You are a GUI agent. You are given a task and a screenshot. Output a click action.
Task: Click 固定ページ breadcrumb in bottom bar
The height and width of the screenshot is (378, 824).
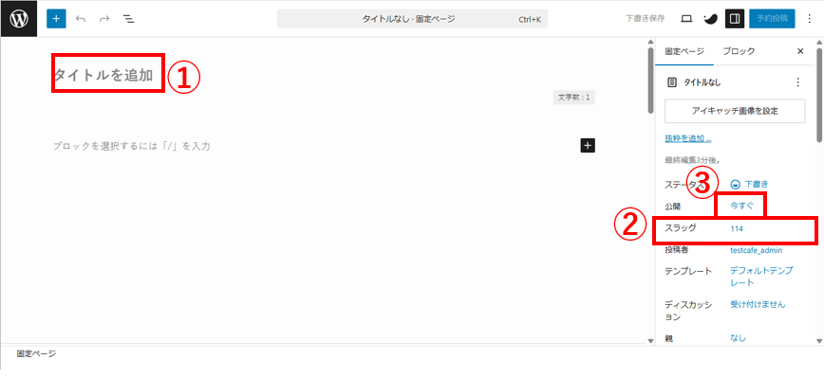pyautogui.click(x=36, y=354)
